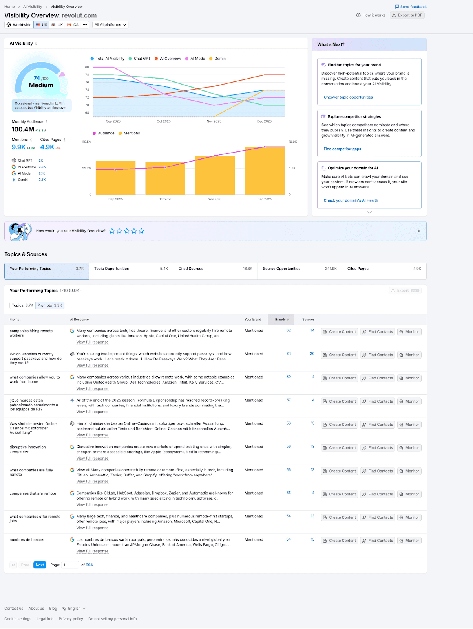Toggle Audience legend in bar chart
473x629 pixels.
tap(103, 133)
